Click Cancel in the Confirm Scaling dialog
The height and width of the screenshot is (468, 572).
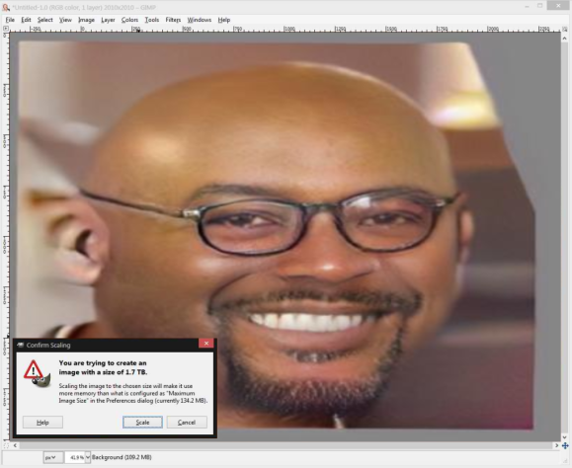click(x=187, y=422)
